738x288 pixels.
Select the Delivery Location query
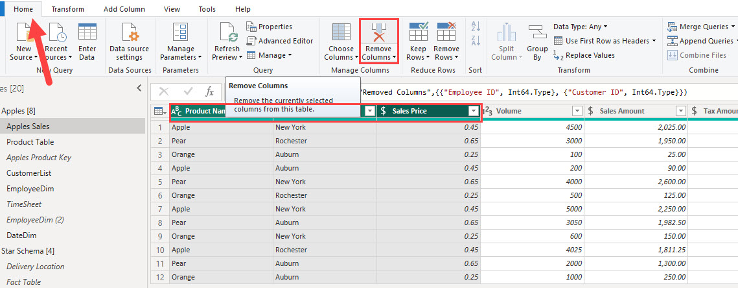[73, 267]
